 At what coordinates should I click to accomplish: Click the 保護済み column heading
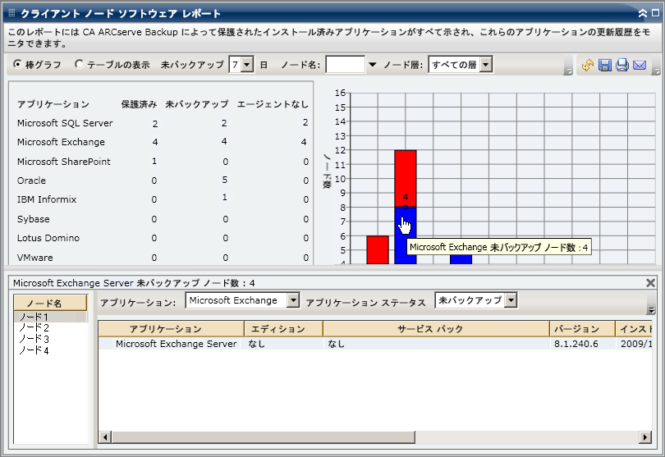(x=139, y=104)
